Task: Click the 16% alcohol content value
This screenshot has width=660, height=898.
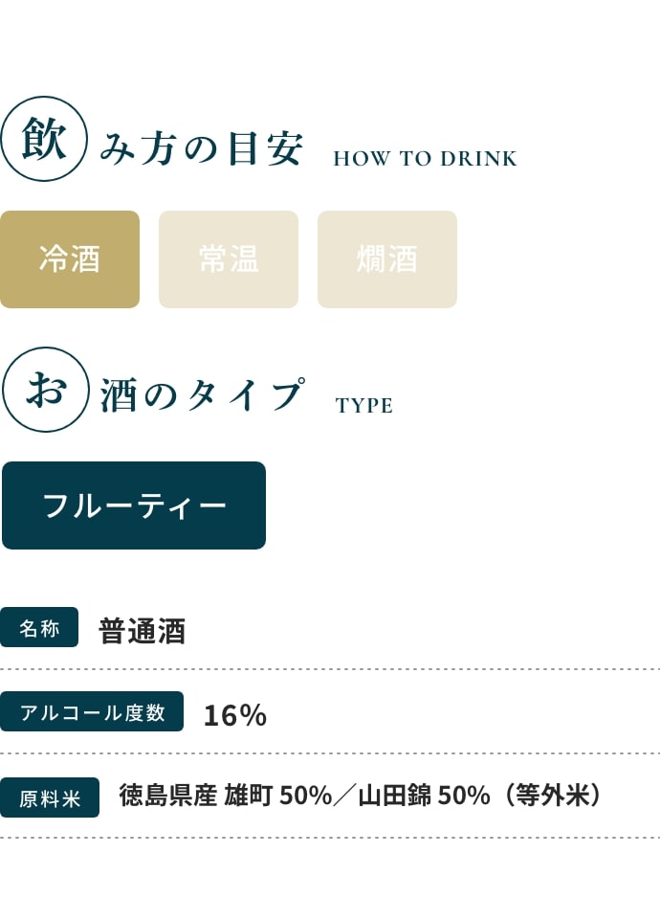Action: pos(234,715)
